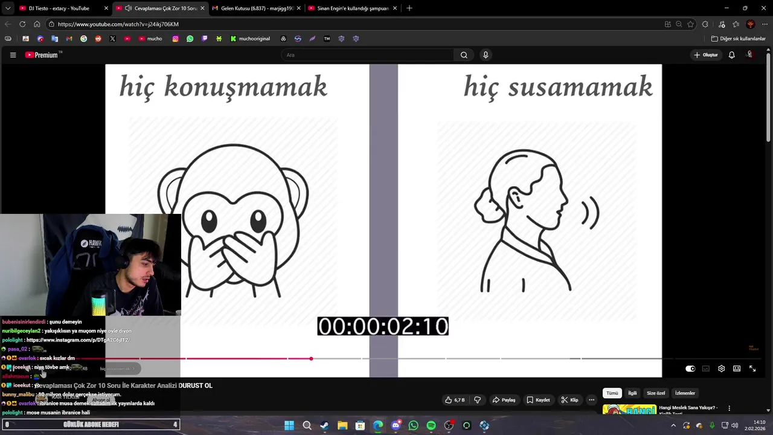773x435 pixels.
Task: Select the İzlenenler filter chip
Action: click(685, 393)
